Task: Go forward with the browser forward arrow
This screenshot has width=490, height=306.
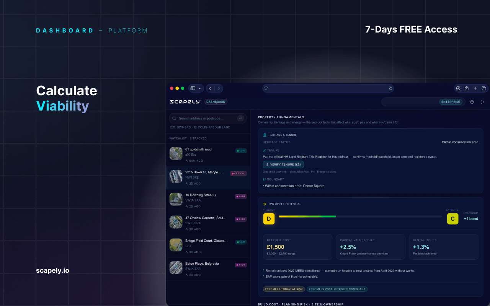Action: click(x=219, y=88)
